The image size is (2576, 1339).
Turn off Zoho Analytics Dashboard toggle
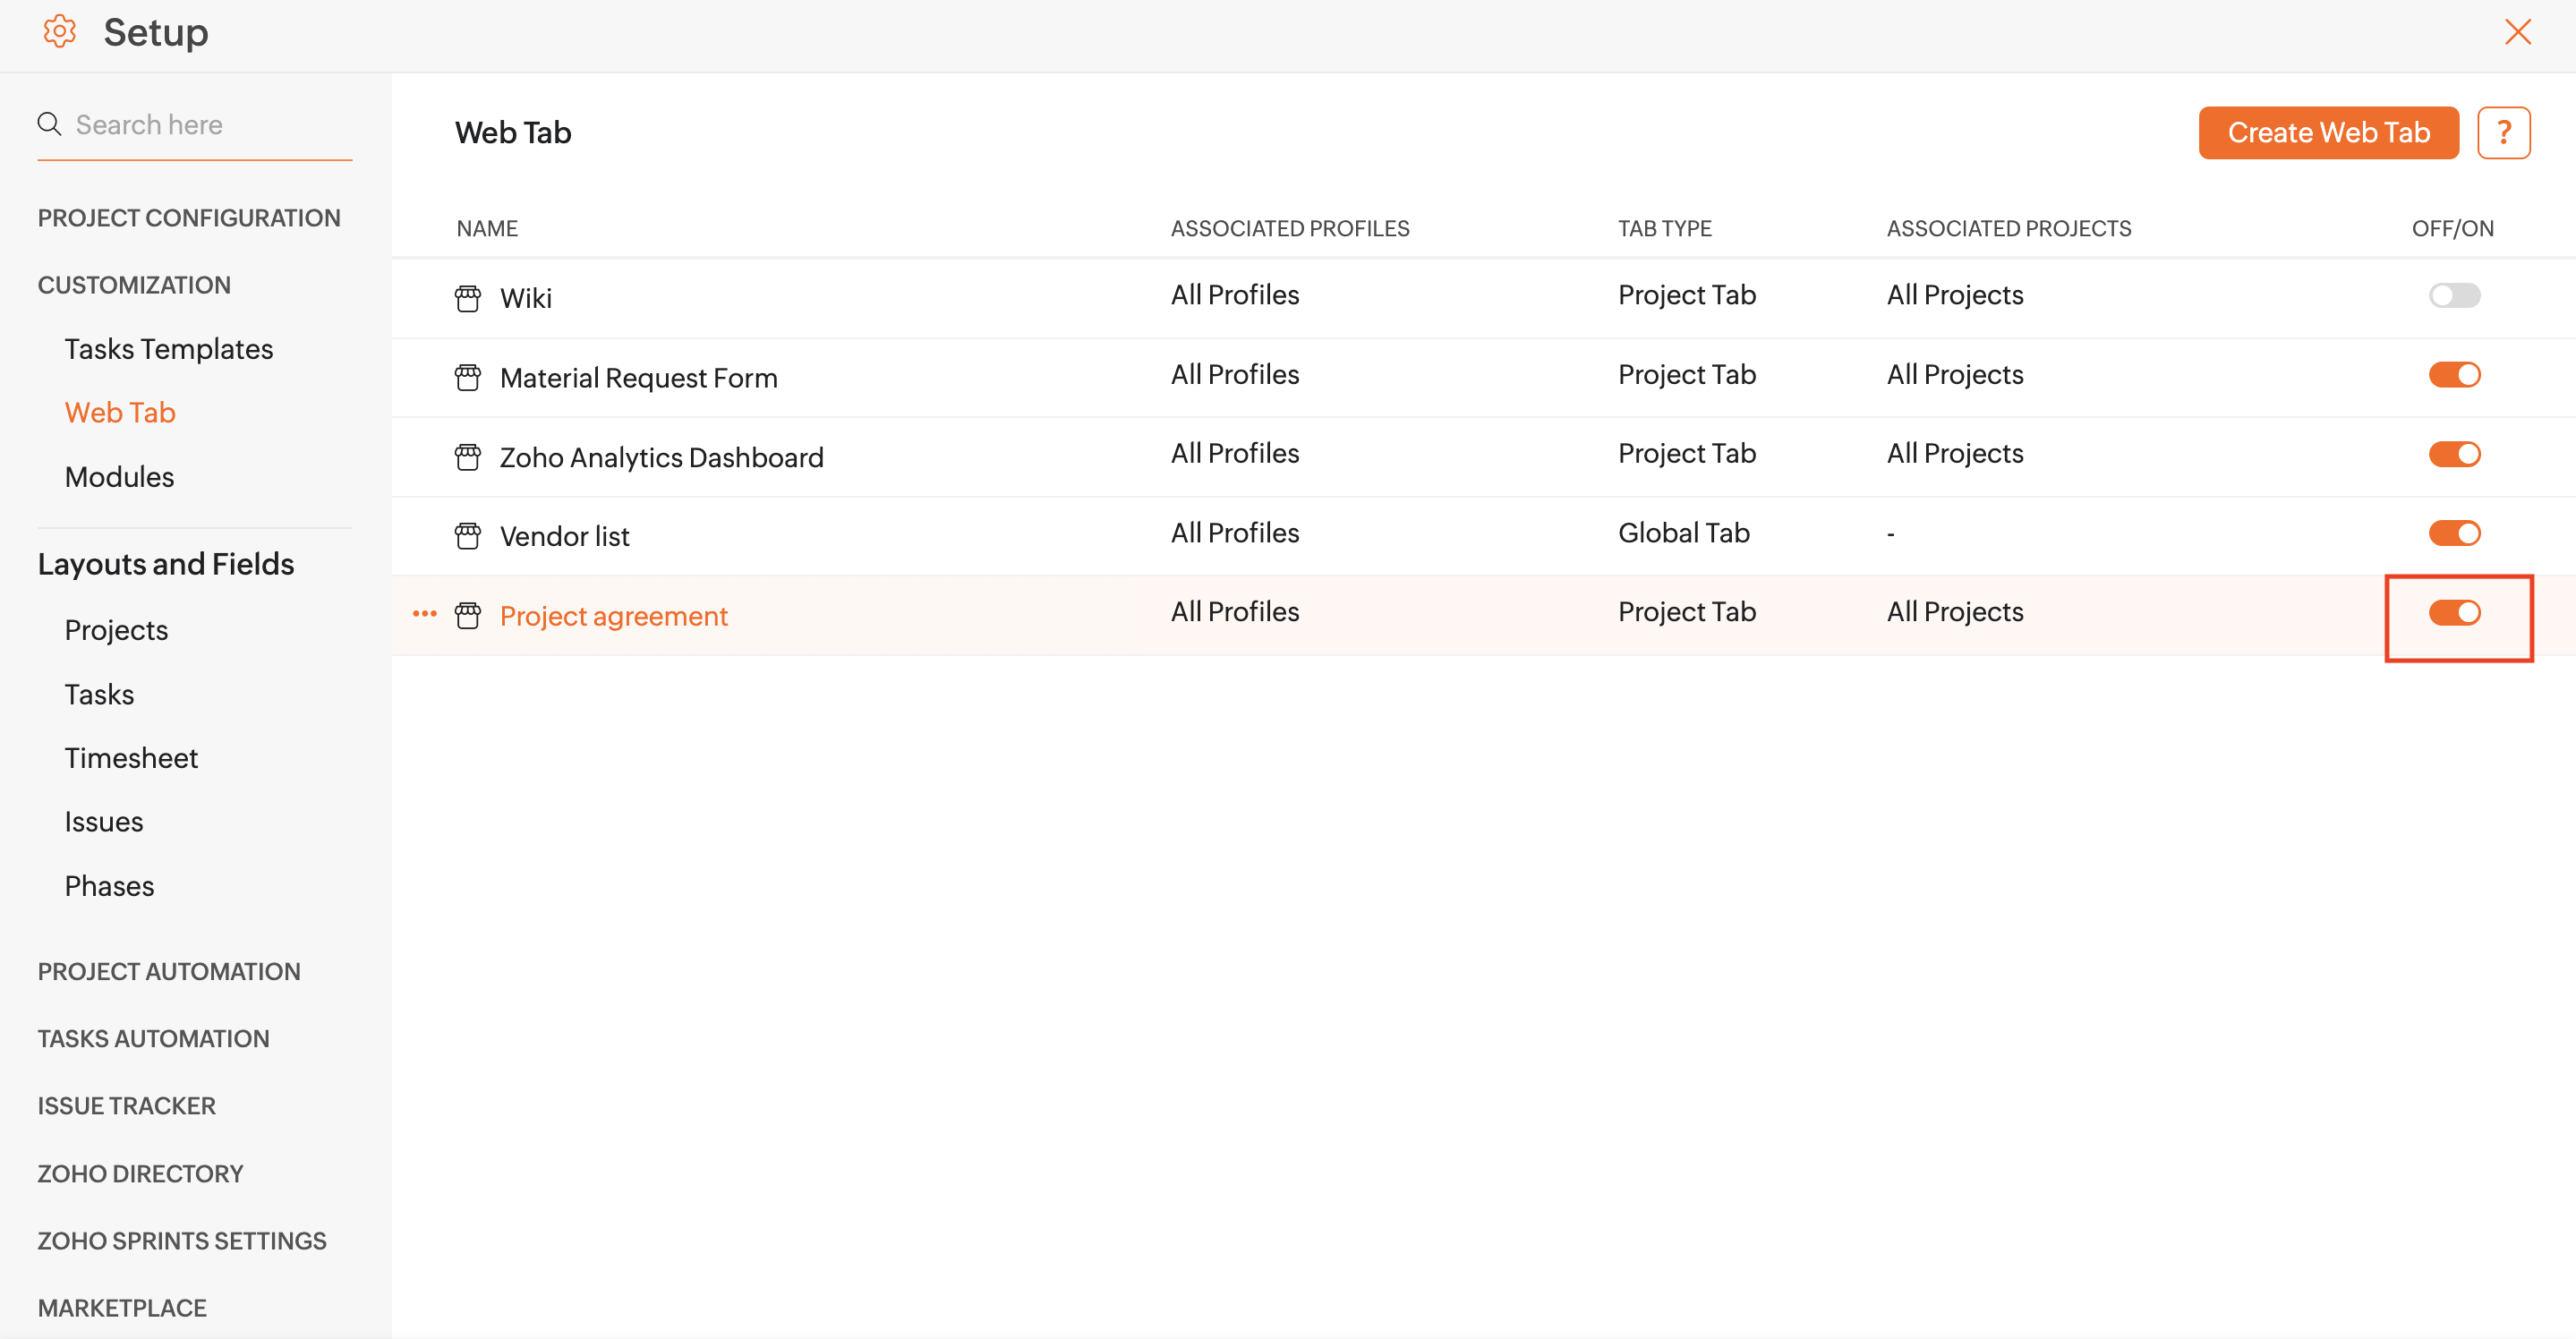2454,454
